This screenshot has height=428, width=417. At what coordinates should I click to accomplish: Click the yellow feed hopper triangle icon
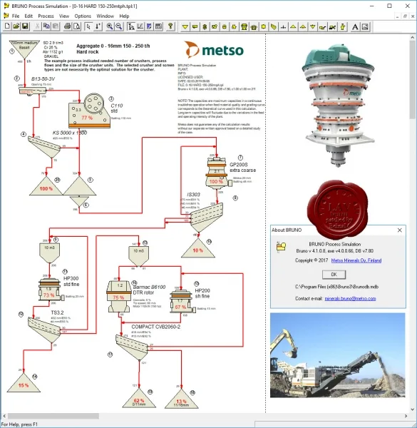click(185, 27)
